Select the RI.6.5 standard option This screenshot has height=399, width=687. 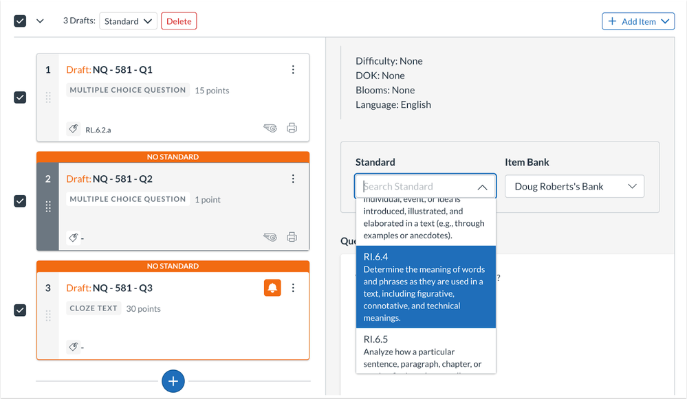point(425,351)
